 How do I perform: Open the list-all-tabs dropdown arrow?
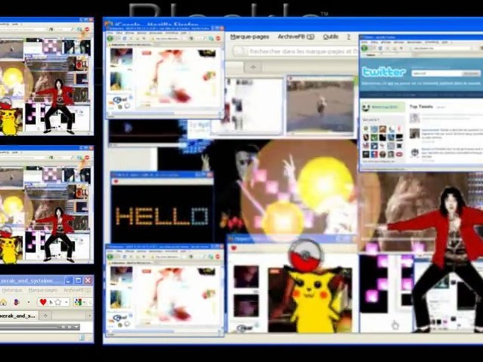90,316
